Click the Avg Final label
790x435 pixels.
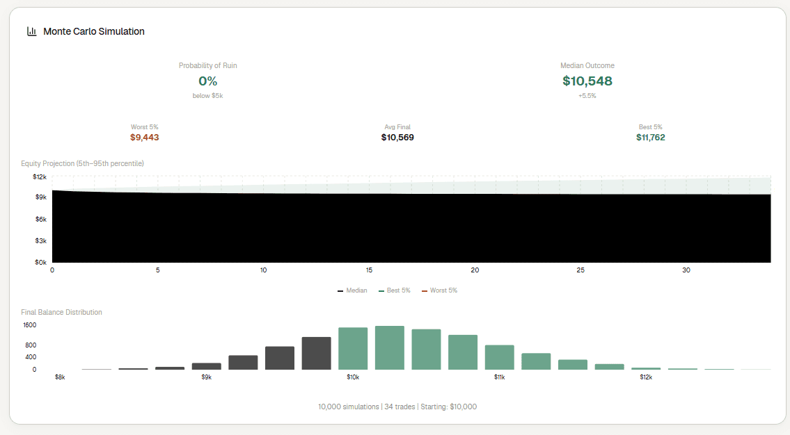coord(397,126)
